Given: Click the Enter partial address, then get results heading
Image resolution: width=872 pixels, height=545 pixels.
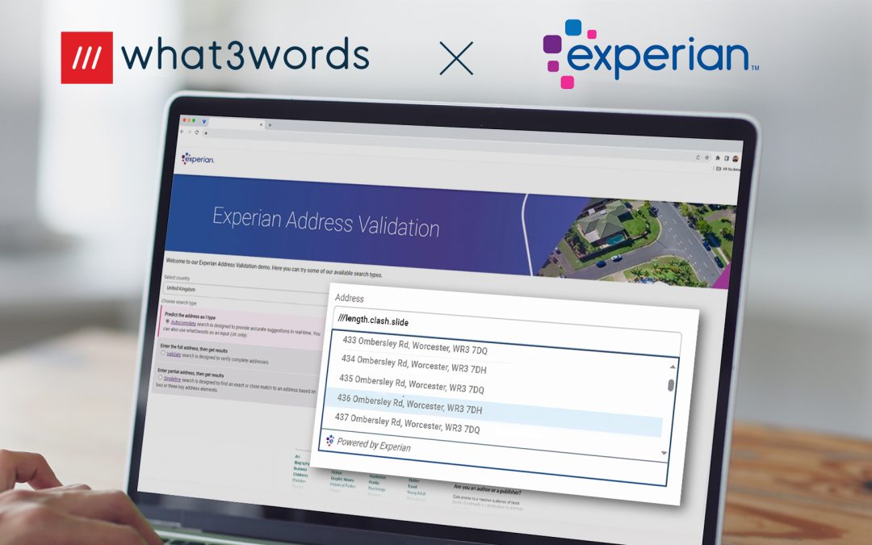Looking at the screenshot, I should [x=191, y=372].
